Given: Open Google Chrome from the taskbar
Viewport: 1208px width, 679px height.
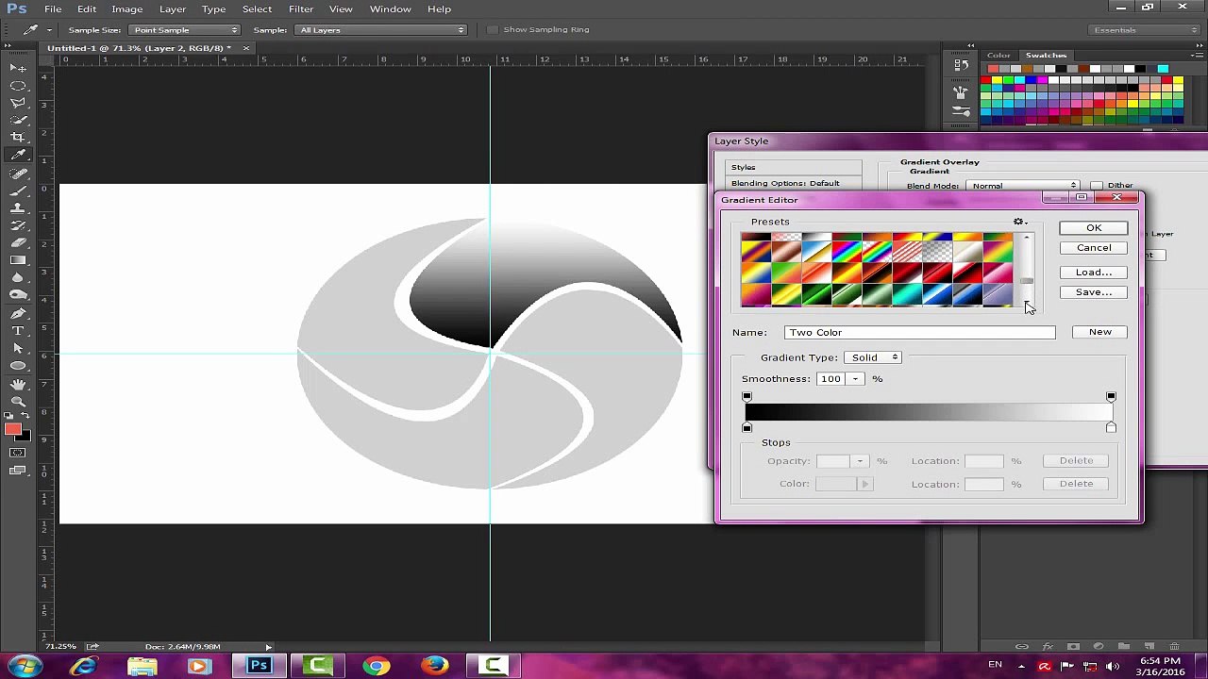Looking at the screenshot, I should coord(376,666).
